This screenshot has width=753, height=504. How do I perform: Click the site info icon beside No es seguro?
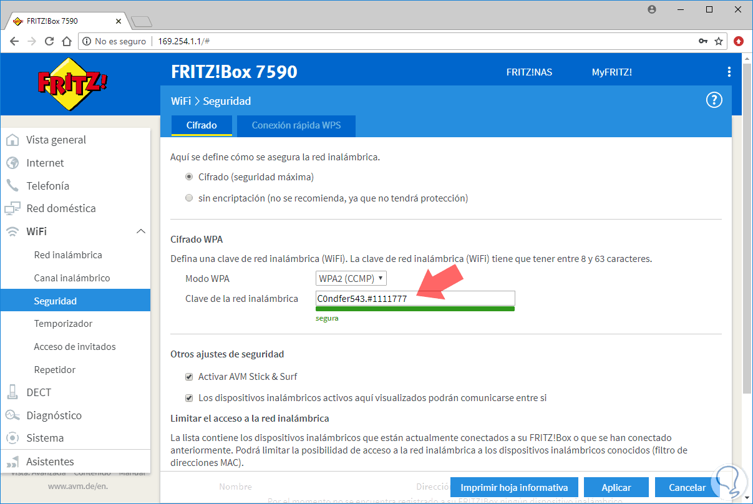pyautogui.click(x=87, y=41)
